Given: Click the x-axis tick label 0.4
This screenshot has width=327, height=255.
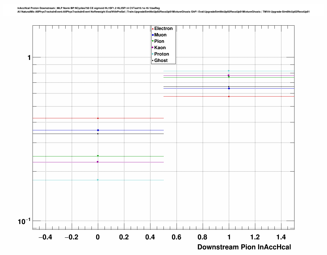Looking at the screenshot, I should [x=150, y=237].
